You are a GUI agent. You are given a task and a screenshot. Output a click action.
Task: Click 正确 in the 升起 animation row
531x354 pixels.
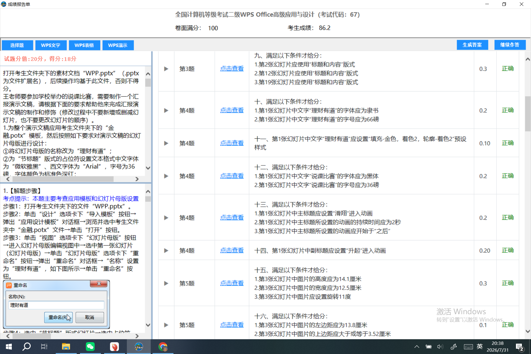[x=508, y=250]
